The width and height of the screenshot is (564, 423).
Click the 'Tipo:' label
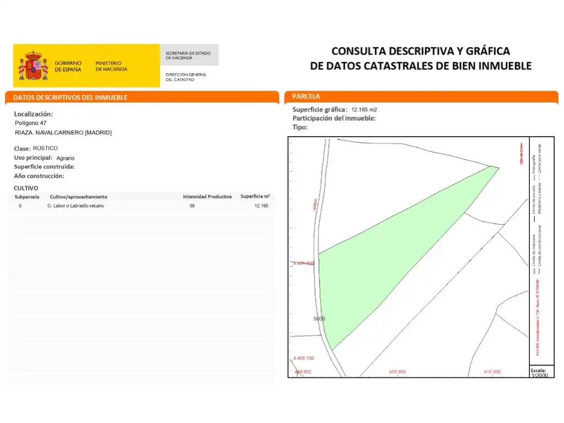(300, 127)
